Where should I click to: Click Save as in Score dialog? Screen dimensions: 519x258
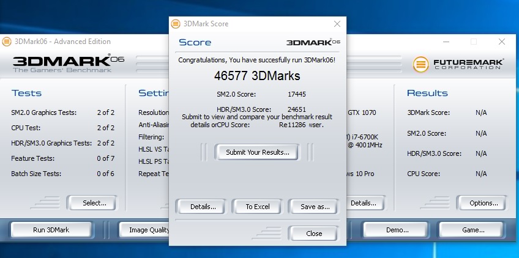point(315,207)
